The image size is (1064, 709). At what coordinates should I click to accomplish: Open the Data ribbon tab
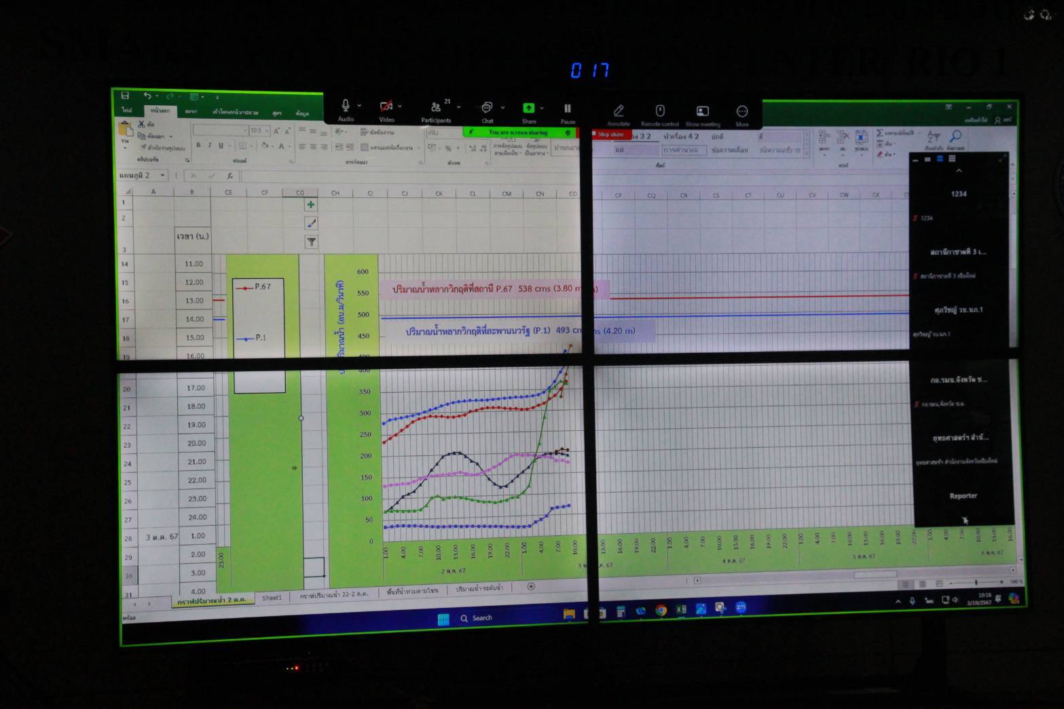point(302,113)
